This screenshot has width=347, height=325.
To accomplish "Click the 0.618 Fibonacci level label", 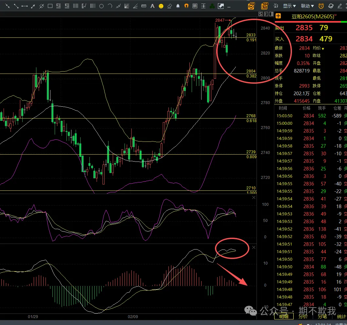I will click(251, 120).
